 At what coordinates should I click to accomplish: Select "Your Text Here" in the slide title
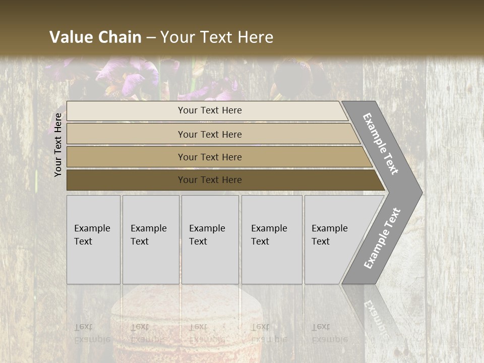click(217, 37)
